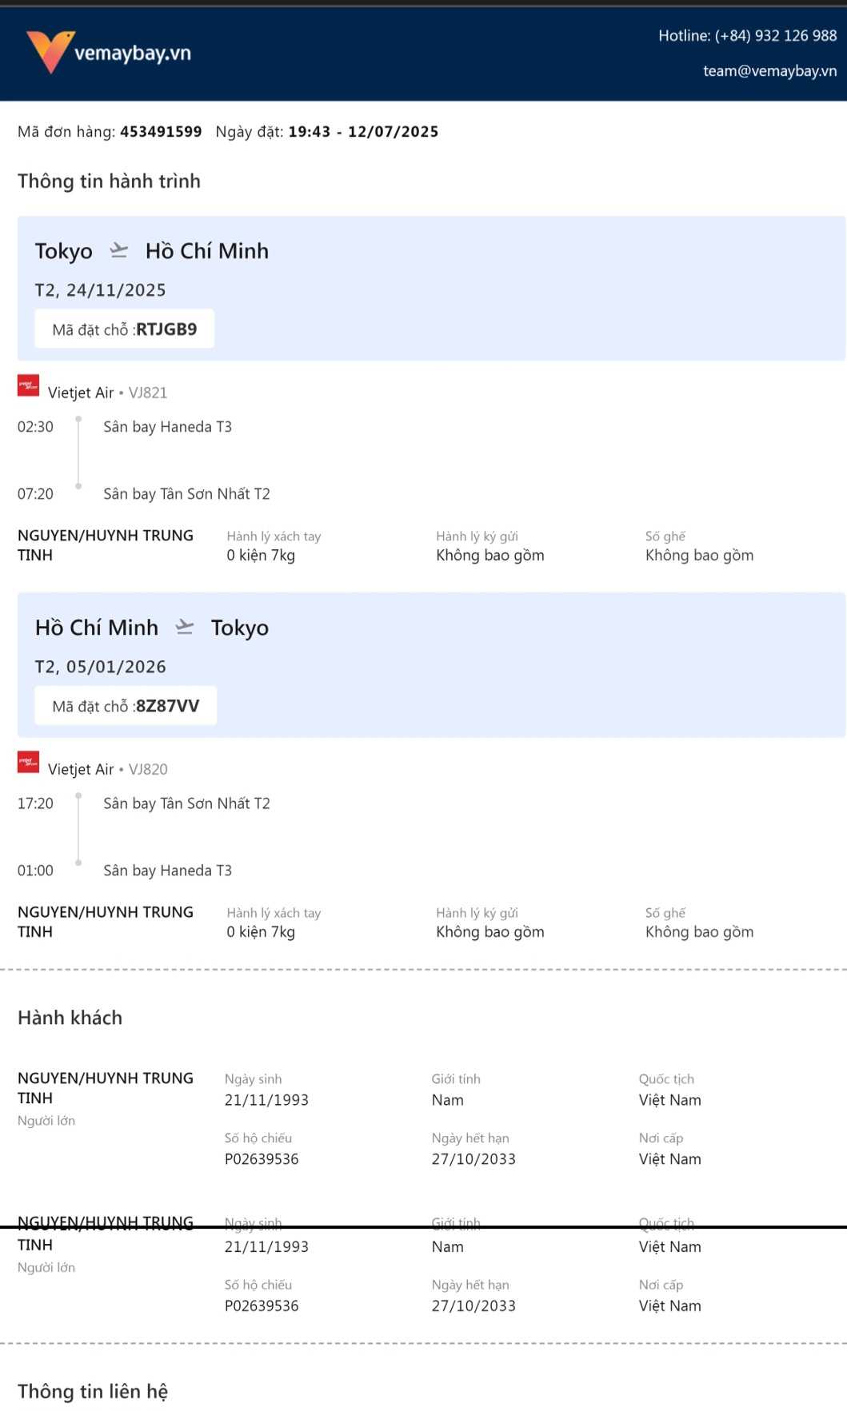The width and height of the screenshot is (847, 1411).
Task: Click the vemaybay.vn logo
Action: pos(109,53)
